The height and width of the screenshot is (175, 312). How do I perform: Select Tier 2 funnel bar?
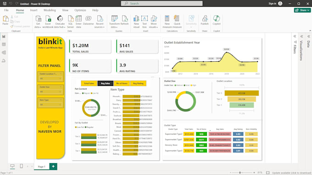pos(241,99)
